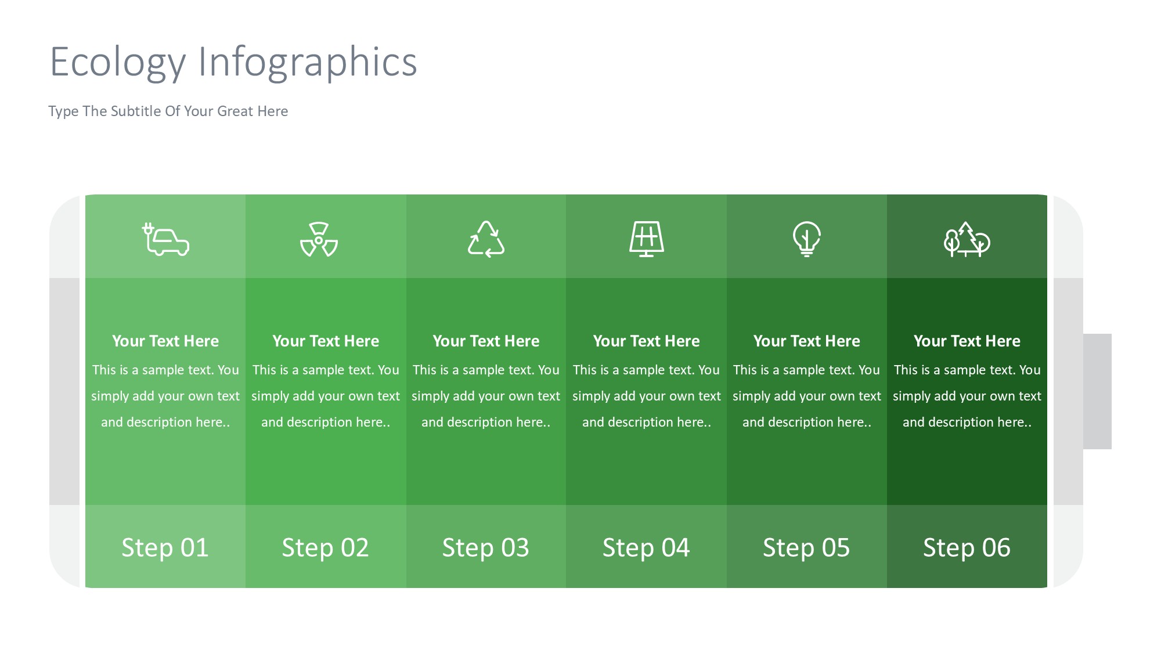The width and height of the screenshot is (1161, 653).
Task: Click the sample description text above Step 05
Action: [806, 396]
